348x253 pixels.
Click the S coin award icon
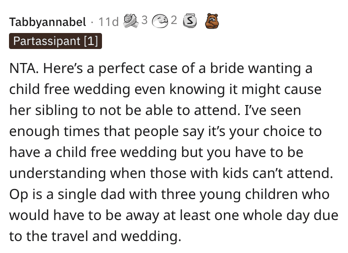point(189,21)
